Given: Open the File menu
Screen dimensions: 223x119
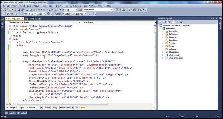Looking at the screenshot, I should tap(3, 6).
